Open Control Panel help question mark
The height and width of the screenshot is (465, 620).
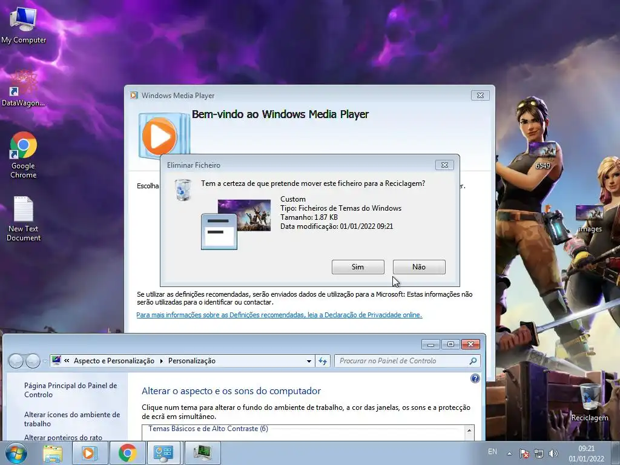475,378
